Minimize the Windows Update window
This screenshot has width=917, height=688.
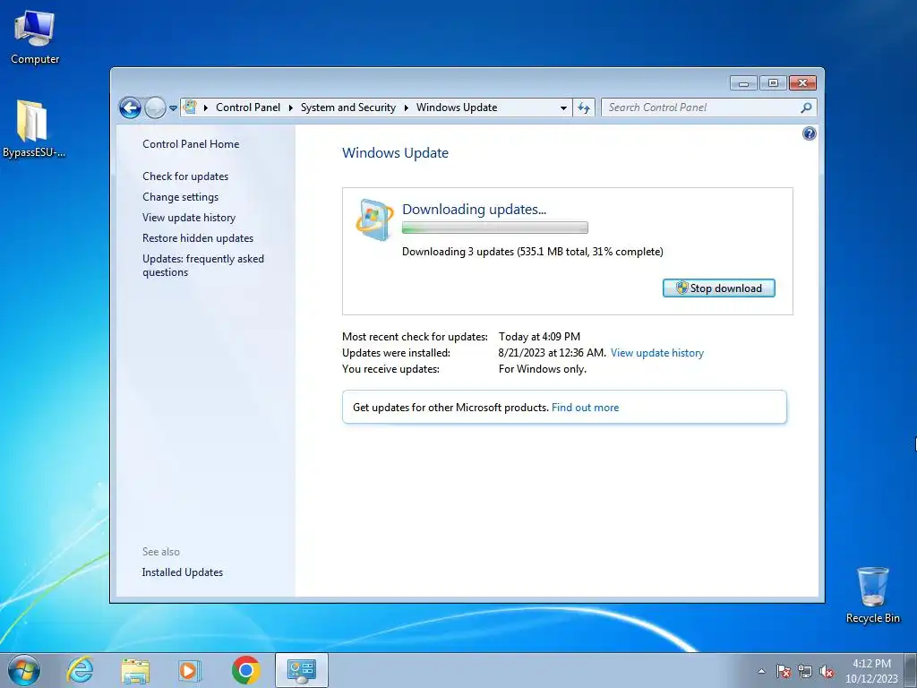743,83
